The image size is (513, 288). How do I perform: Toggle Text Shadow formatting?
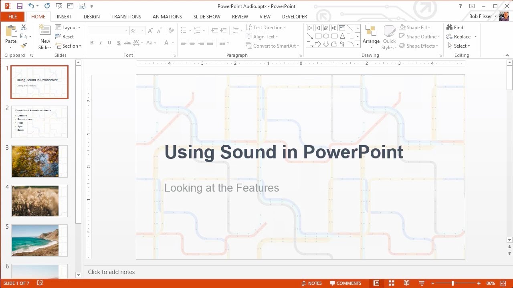tap(119, 43)
